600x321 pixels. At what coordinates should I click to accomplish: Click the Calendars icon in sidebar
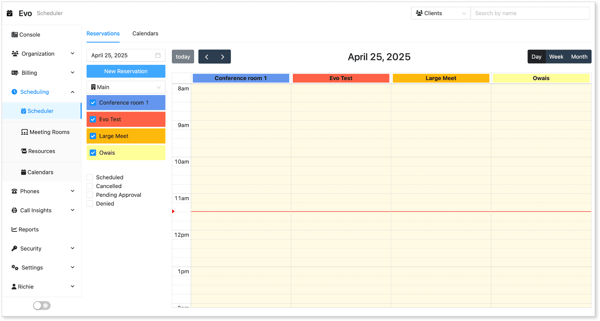[x=23, y=172]
